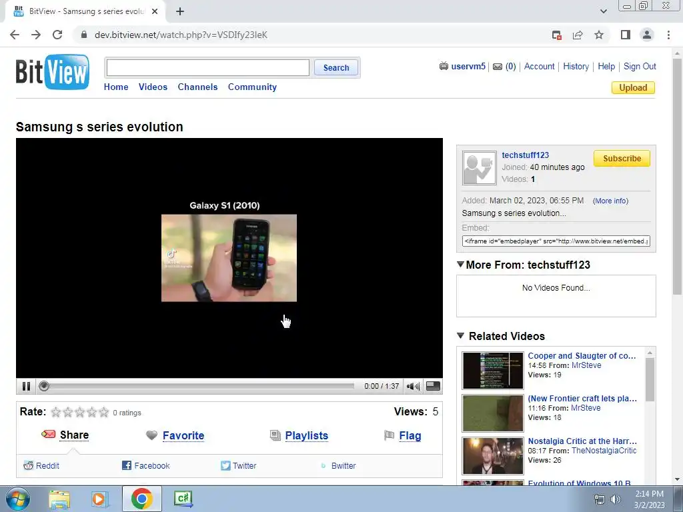Click the Reddit alien icon
The height and width of the screenshot is (512, 683).
point(28,465)
